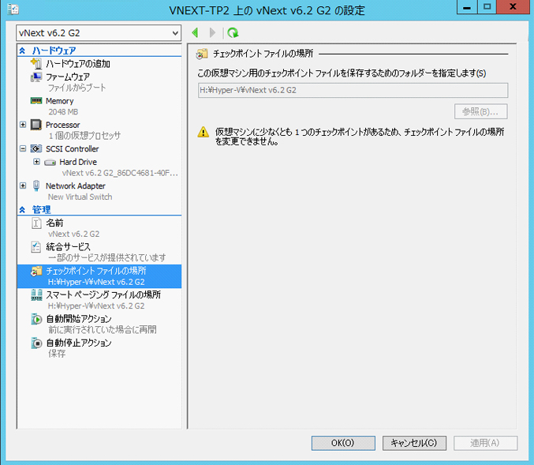Image resolution: width=534 pixels, height=465 pixels.
Task: Click the Network Adapter icon
Action: click(x=36, y=186)
